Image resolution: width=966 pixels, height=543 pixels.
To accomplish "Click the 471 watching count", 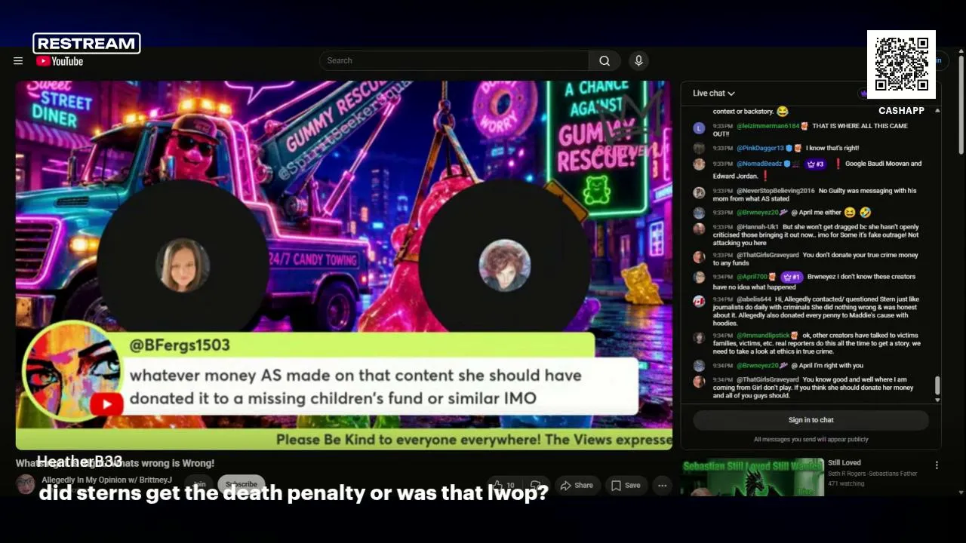I will click(x=845, y=483).
